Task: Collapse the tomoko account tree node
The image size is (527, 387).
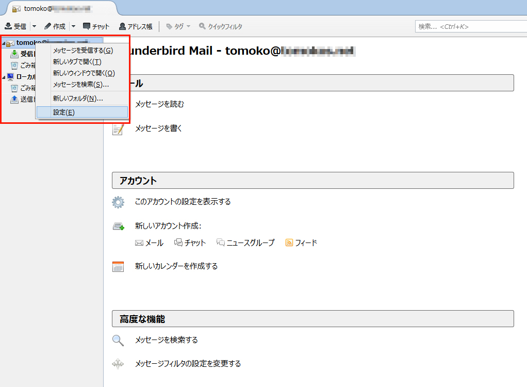Action: 4,43
